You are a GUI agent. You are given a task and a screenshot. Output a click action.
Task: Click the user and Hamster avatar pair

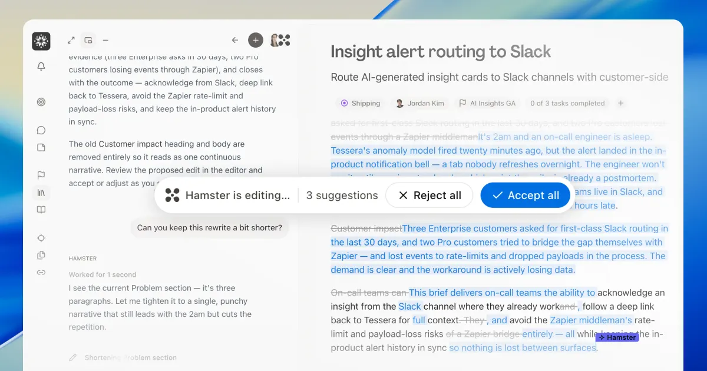[x=280, y=40]
